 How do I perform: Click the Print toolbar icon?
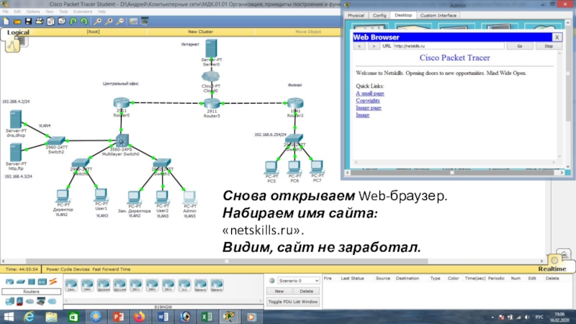click(40, 22)
